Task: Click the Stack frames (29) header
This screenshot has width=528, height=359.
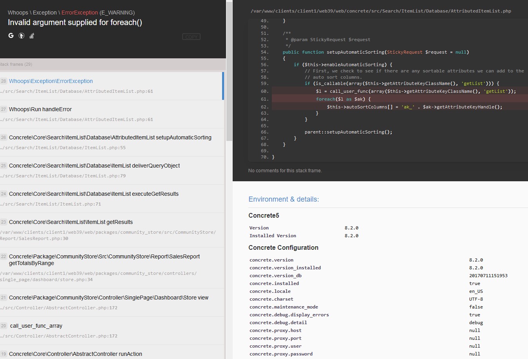Action: tap(16, 64)
